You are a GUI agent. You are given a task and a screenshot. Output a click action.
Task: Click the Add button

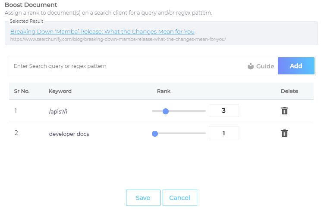pyautogui.click(x=296, y=66)
